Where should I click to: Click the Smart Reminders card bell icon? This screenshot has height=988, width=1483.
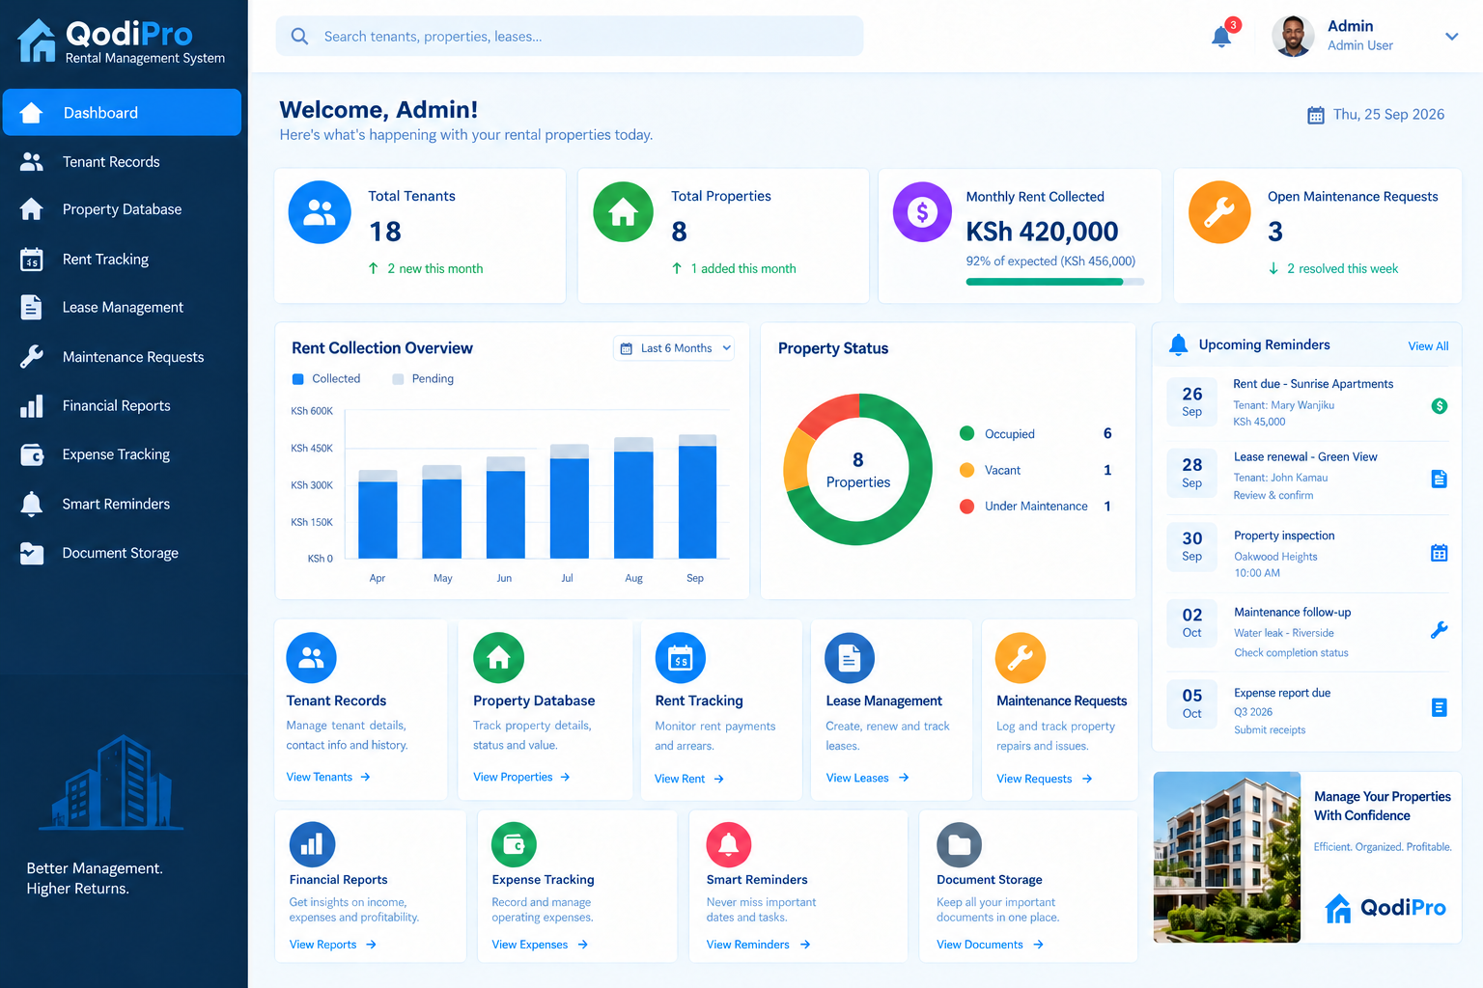tap(729, 844)
